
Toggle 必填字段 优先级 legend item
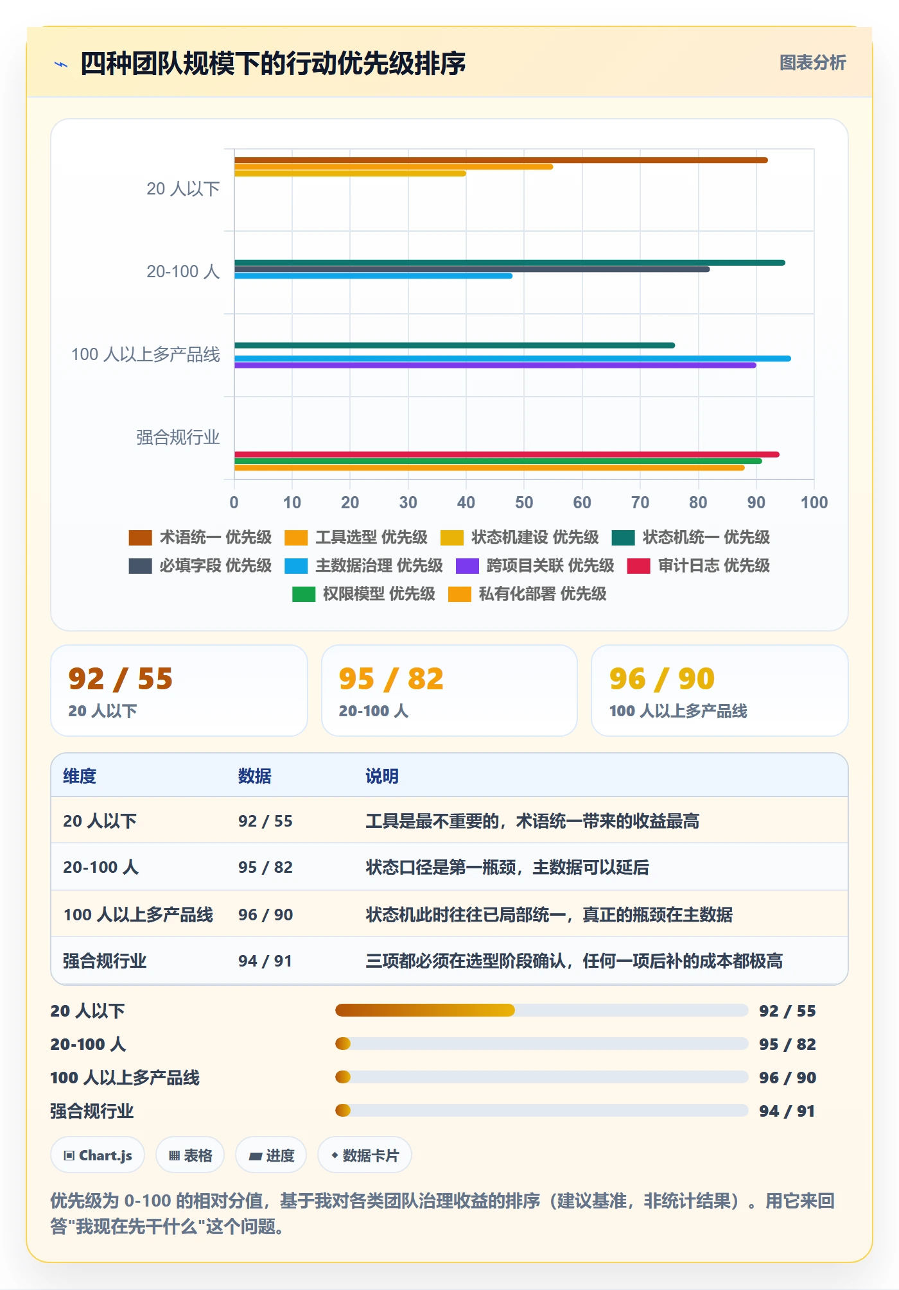200,565
